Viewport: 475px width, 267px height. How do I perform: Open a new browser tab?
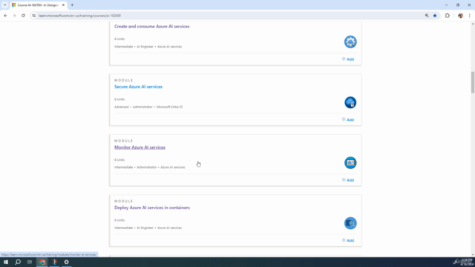(72, 5)
